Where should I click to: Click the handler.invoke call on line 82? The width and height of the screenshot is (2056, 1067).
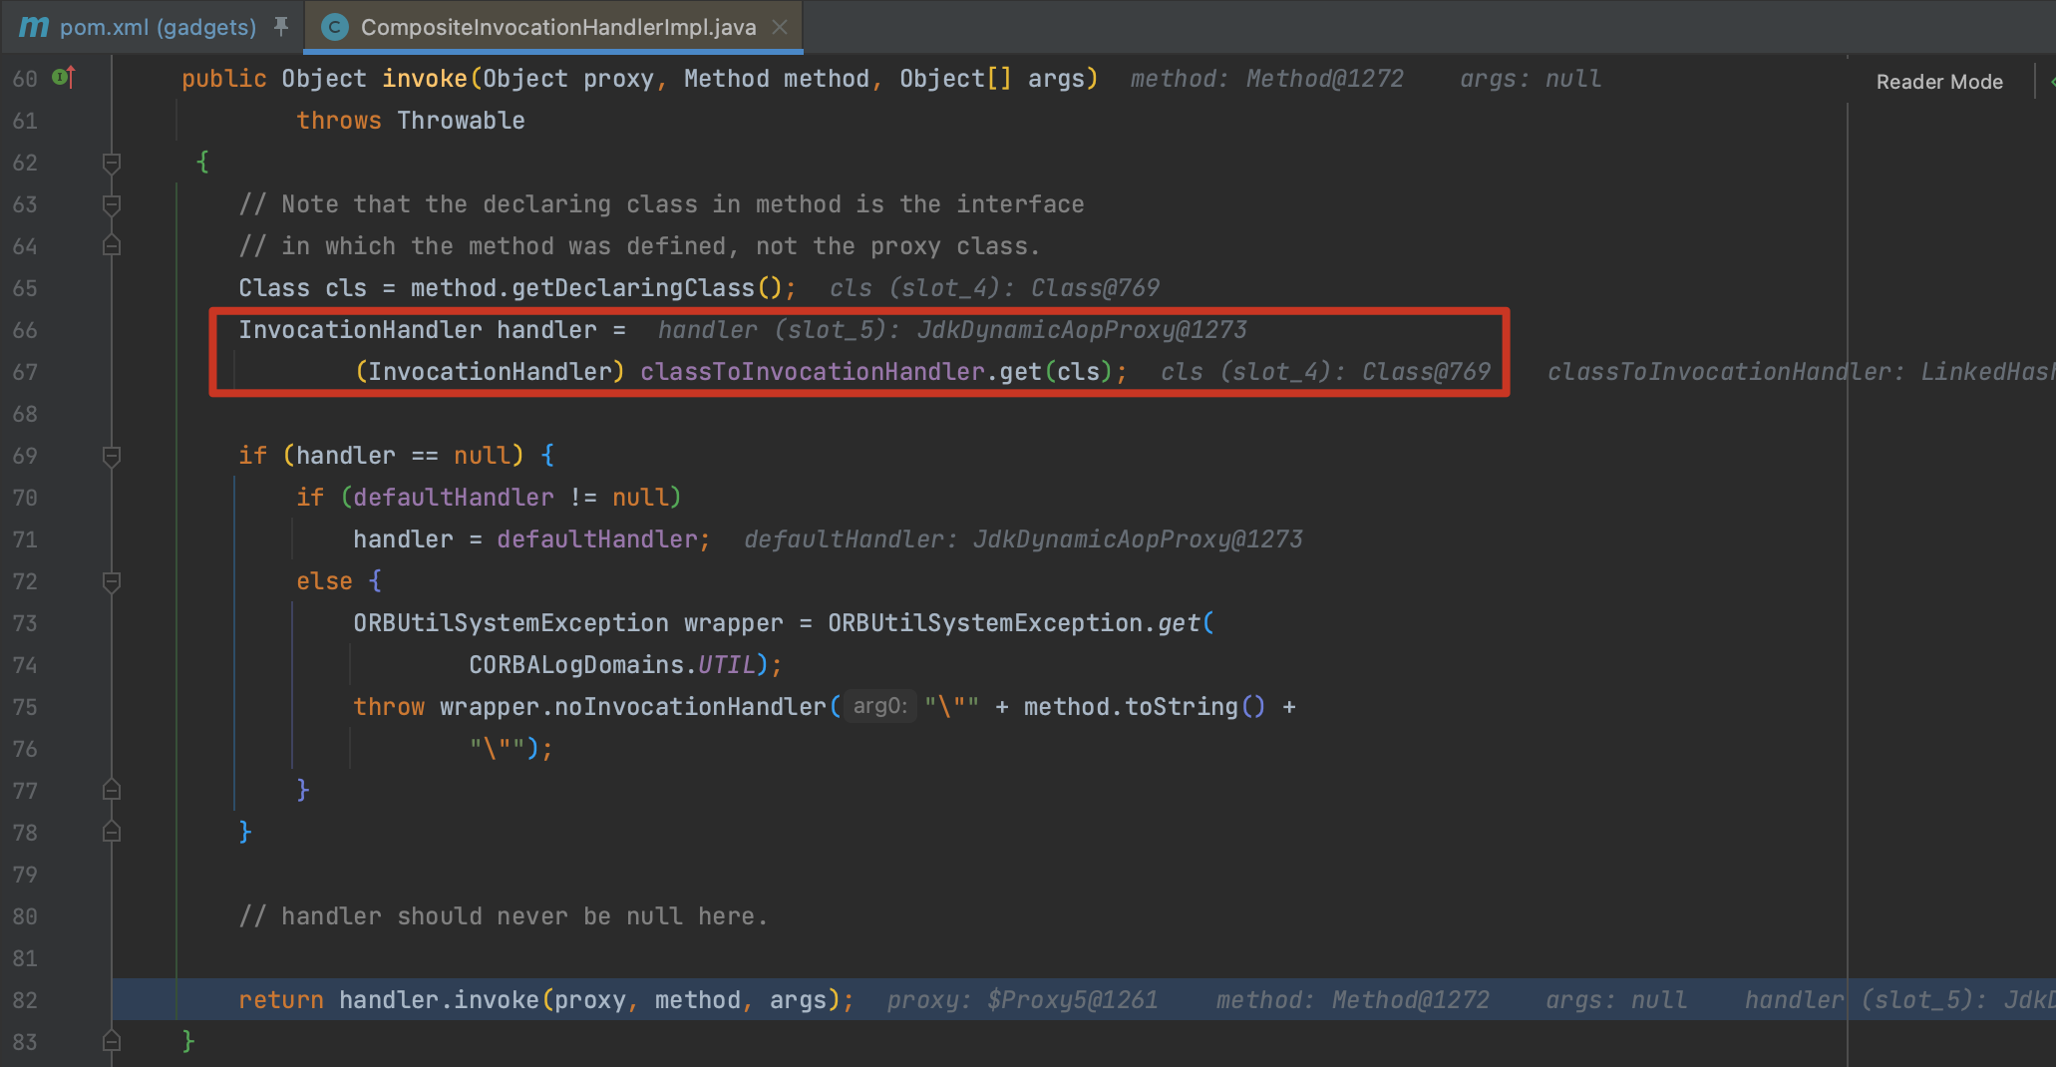coord(439,1000)
